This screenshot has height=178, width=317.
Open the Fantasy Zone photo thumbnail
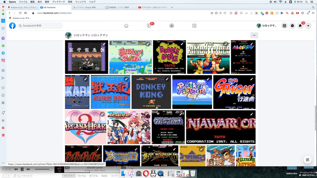(131, 57)
